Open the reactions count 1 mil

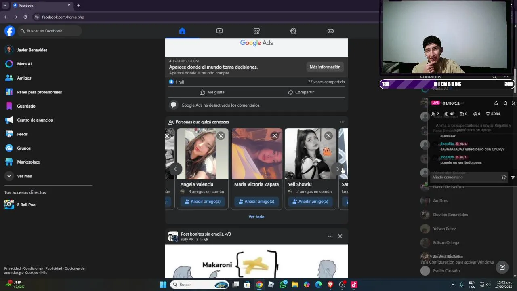tap(176, 82)
